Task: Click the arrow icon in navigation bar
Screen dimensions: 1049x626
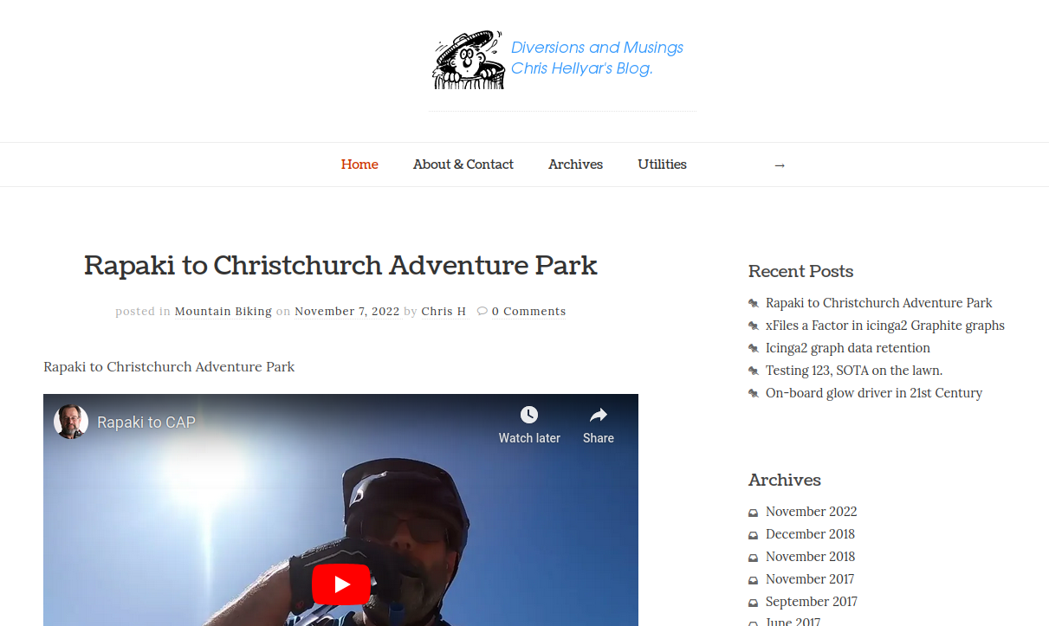Action: pos(780,165)
